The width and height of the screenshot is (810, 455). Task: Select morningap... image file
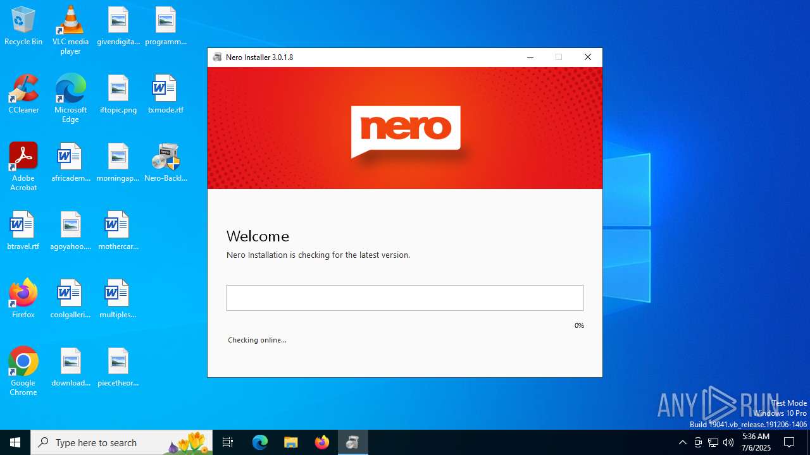tap(118, 162)
